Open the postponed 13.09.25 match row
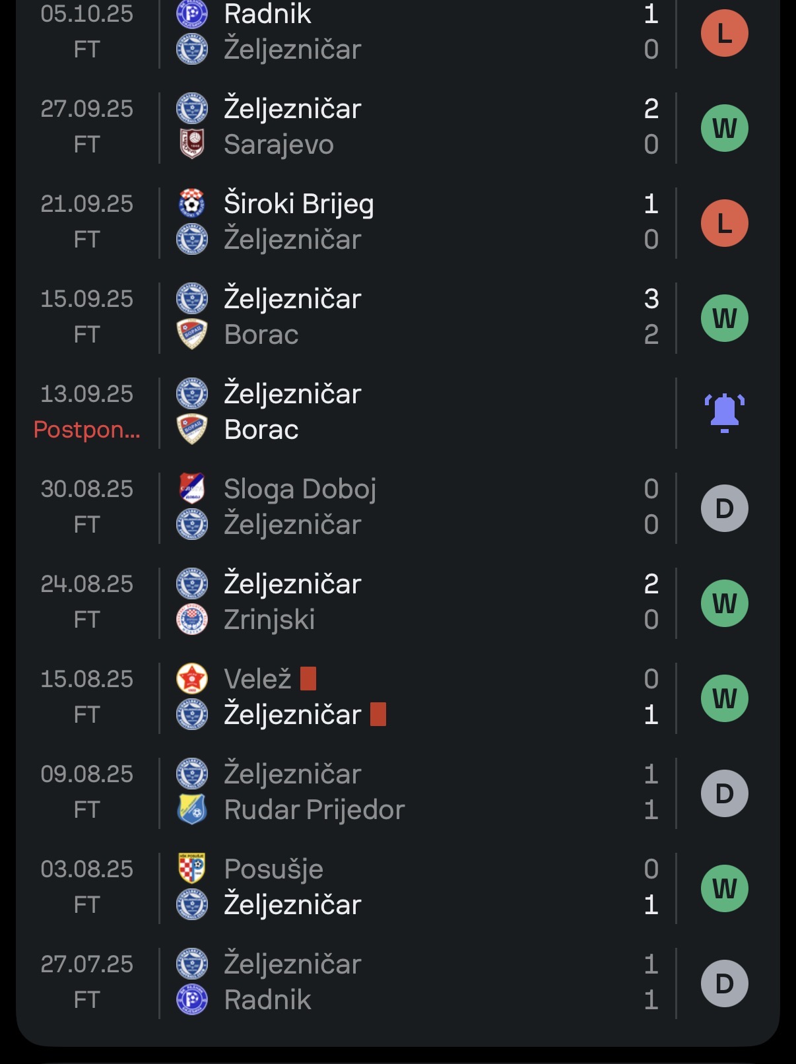796x1064 pixels. pos(398,412)
